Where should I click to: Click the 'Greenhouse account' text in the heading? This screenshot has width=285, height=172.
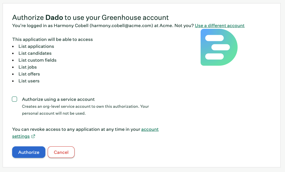click(x=135, y=18)
